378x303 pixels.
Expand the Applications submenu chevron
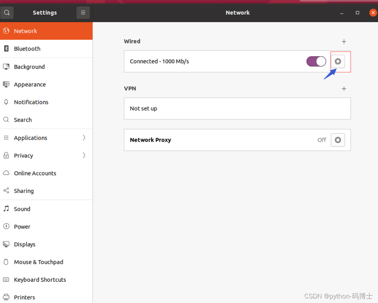click(x=84, y=138)
